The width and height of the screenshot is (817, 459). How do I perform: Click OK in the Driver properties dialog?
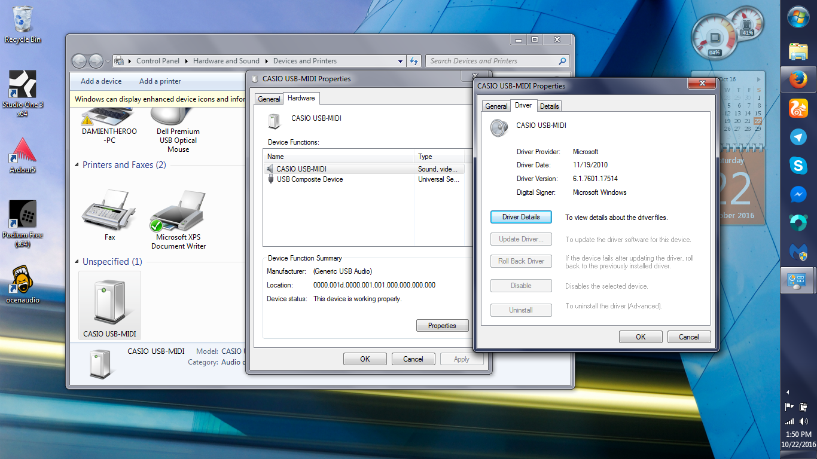pos(641,337)
